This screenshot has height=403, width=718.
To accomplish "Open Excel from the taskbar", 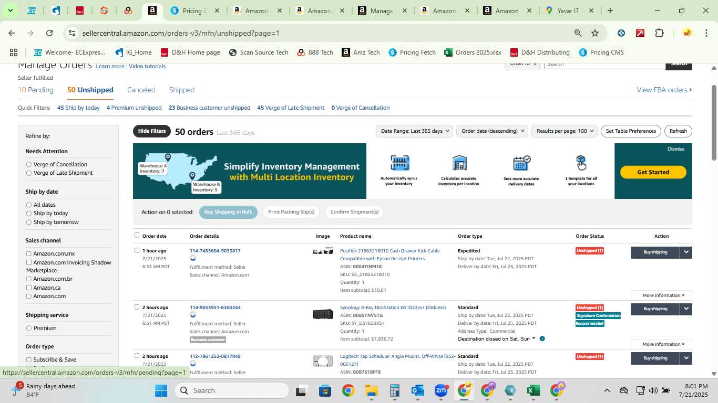I will [533, 390].
